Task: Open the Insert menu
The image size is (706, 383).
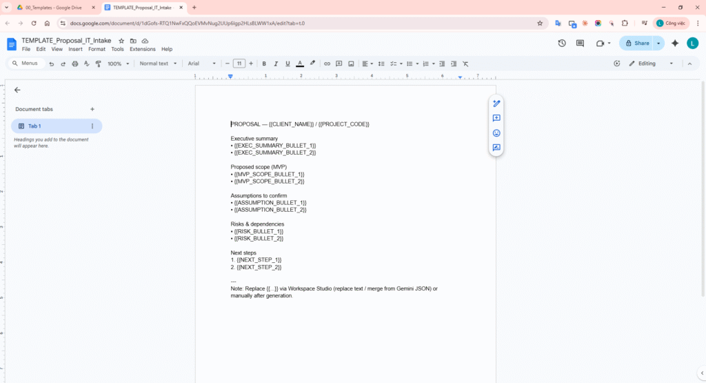Action: point(75,49)
